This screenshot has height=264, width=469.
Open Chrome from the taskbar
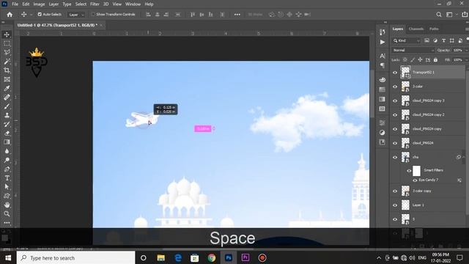212,257
